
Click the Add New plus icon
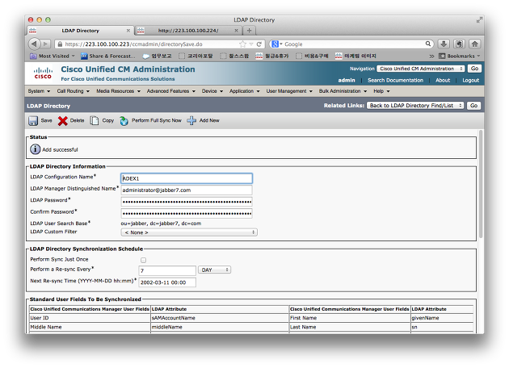coord(191,120)
